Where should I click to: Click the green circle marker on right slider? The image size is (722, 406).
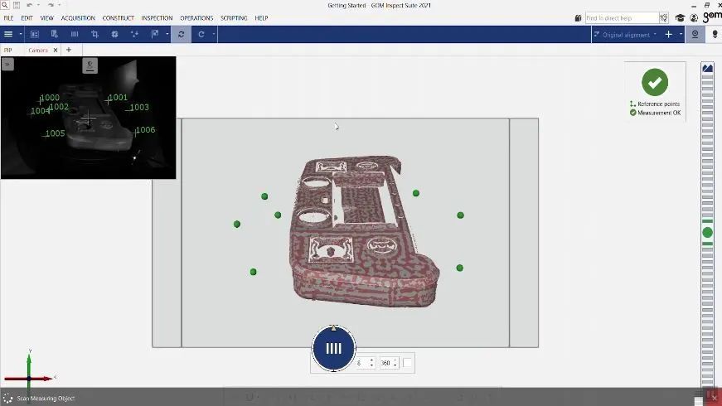[x=707, y=233]
